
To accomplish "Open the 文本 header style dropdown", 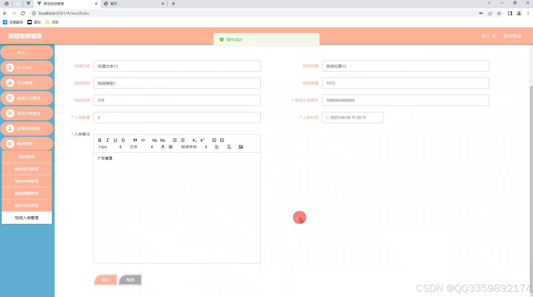I will [141, 147].
